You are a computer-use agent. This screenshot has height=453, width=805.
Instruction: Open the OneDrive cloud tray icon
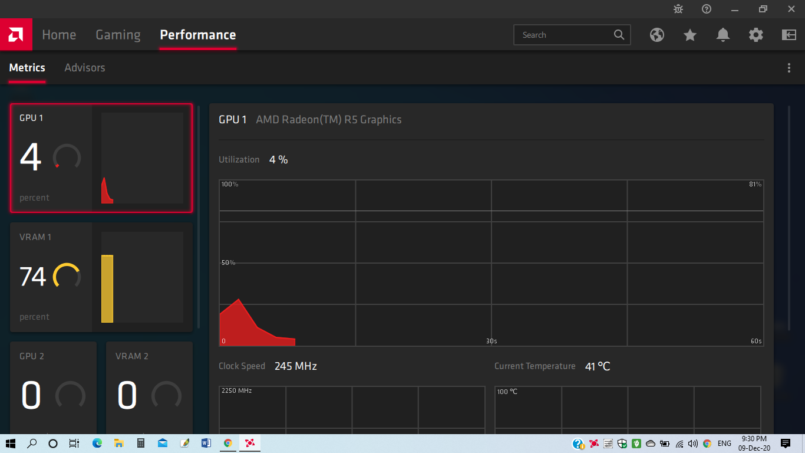pyautogui.click(x=651, y=444)
